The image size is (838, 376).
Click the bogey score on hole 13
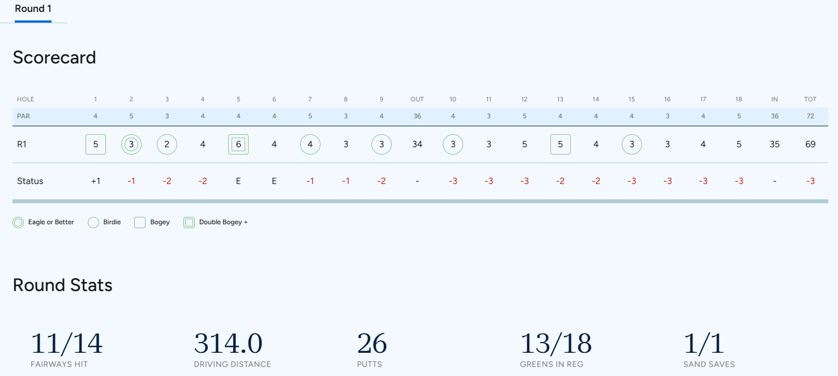[561, 144]
